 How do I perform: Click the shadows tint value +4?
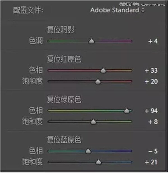tap(153, 41)
